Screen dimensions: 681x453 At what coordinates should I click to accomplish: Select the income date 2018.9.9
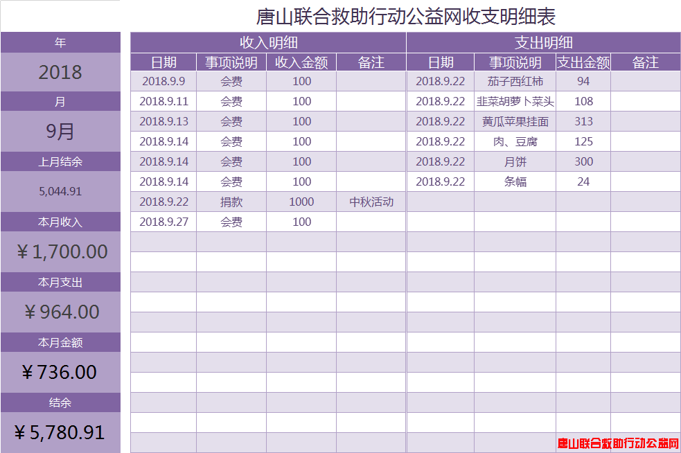tap(163, 81)
